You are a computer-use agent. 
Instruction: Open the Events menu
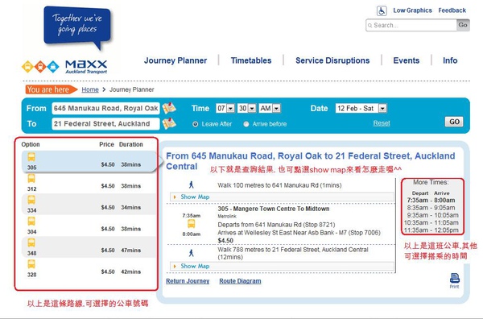click(x=406, y=60)
